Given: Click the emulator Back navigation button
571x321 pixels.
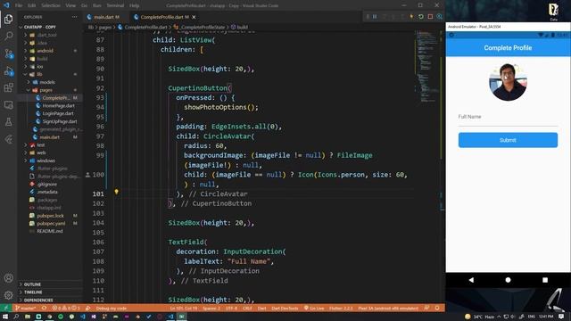Looking at the screenshot, I should tap(471, 280).
